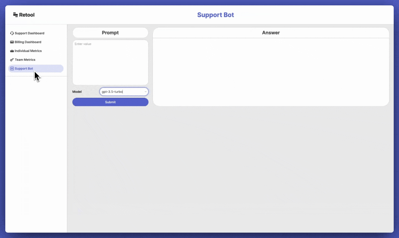This screenshot has height=238, width=399.
Task: Click the key icon beside Team Metrics
Action: pos(12,60)
